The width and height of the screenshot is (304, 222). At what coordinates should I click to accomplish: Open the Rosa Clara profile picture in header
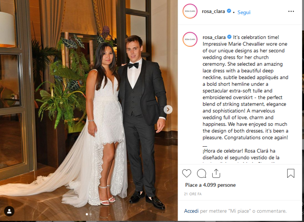click(190, 11)
